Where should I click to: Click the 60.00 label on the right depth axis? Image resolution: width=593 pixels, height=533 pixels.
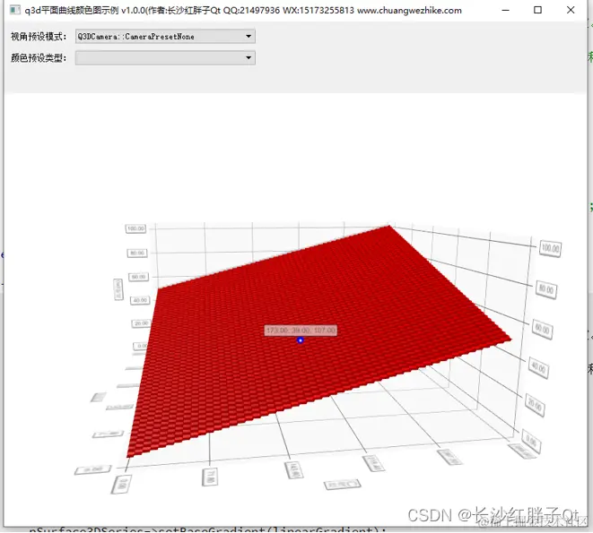click(x=543, y=330)
